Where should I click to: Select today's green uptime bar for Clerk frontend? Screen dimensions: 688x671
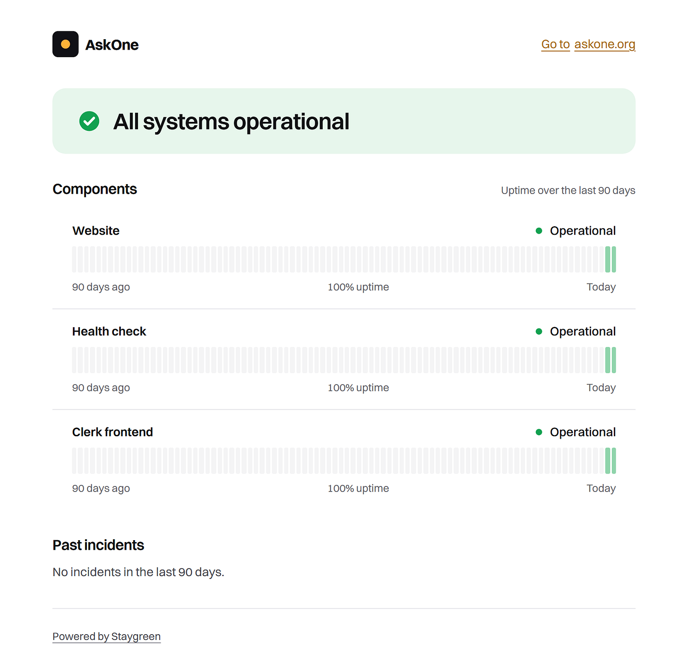pos(614,460)
